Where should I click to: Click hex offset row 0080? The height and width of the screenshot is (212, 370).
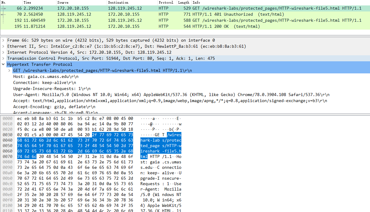click(x=7, y=162)
